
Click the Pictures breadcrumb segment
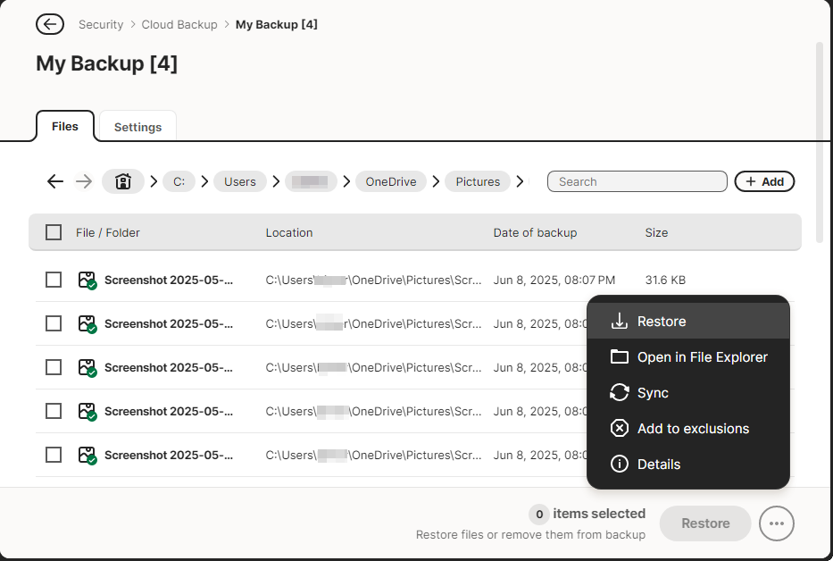(x=478, y=181)
